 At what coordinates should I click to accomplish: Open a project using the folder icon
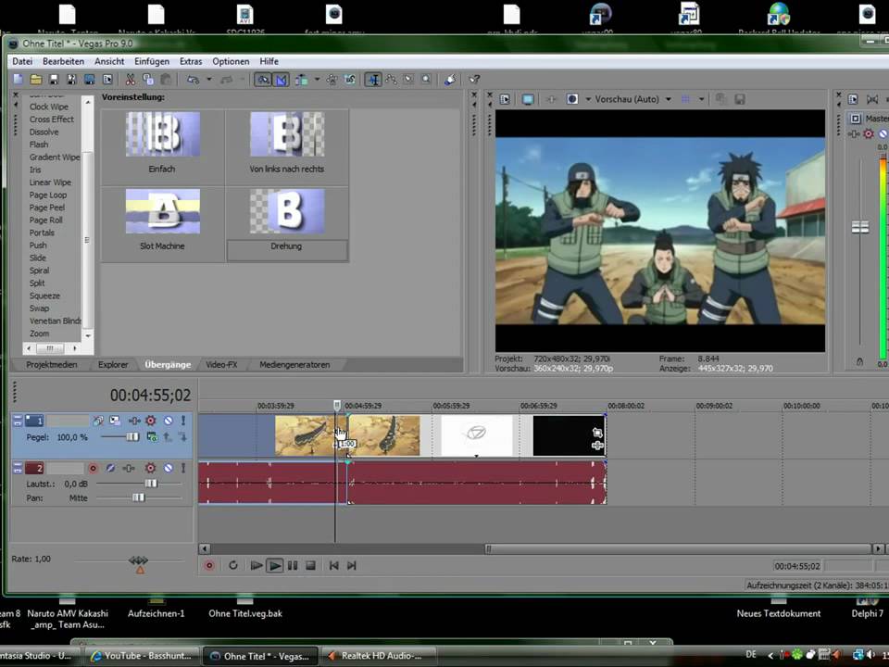(x=36, y=80)
